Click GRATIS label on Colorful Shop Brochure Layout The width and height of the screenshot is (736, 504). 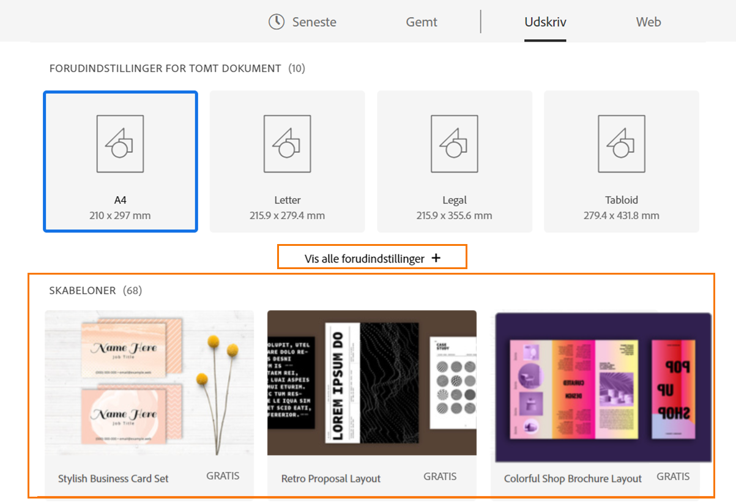673,476
